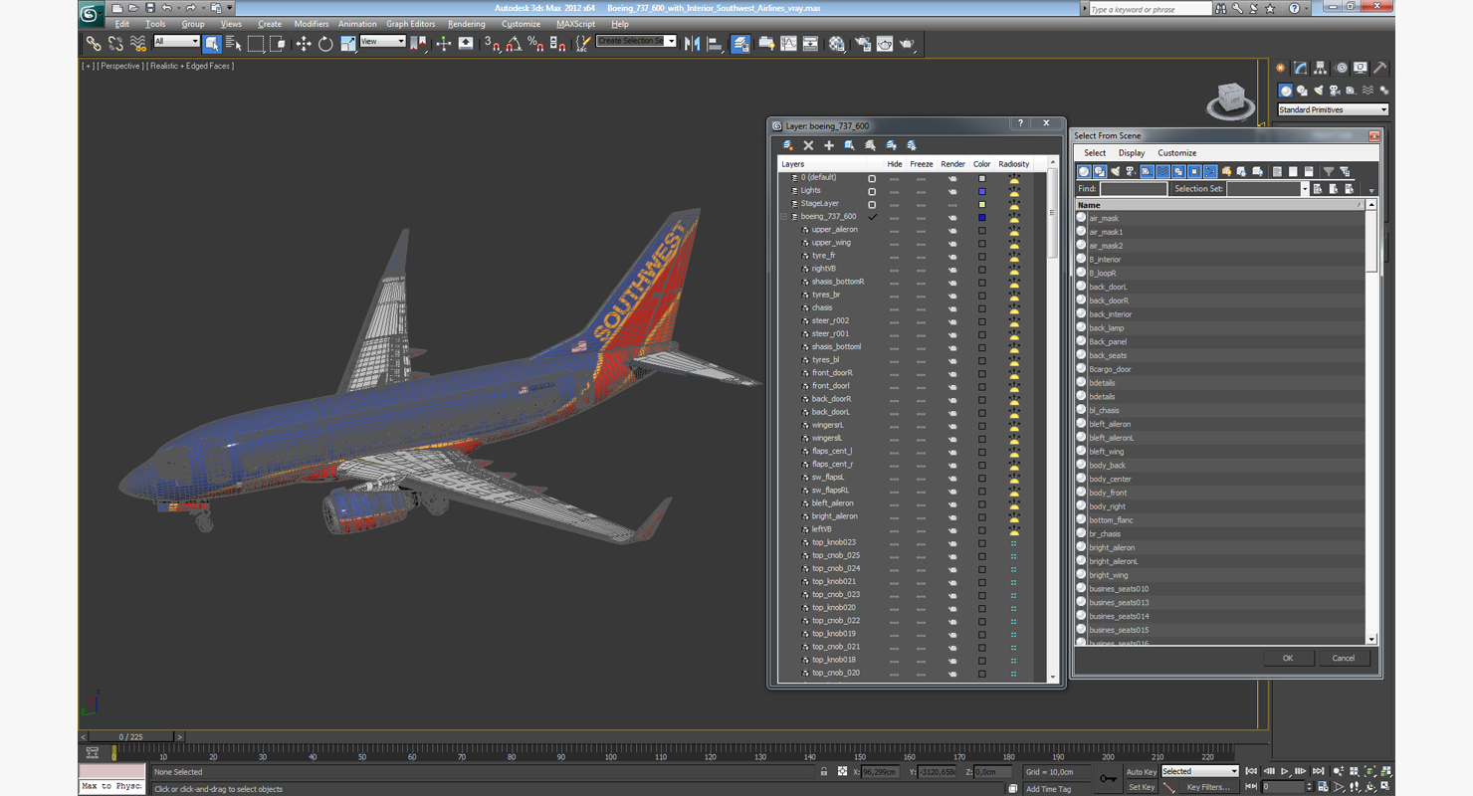Open the MAXScript menu

[575, 24]
